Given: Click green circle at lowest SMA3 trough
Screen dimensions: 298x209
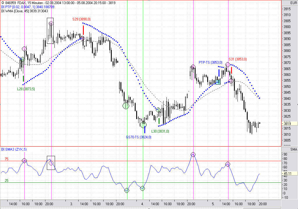Looking at the screenshot, I should coord(127,190).
